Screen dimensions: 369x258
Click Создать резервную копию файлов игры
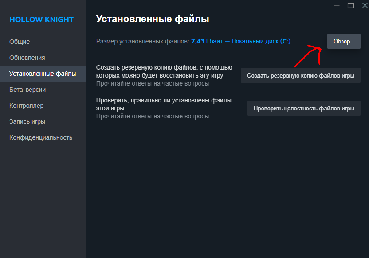[301, 75]
